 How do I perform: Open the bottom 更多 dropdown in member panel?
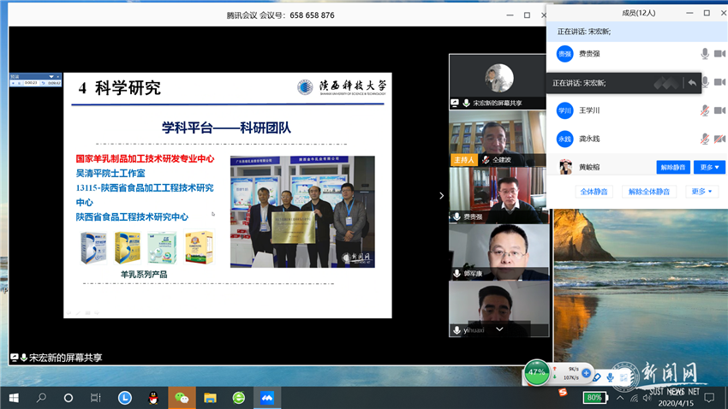[x=703, y=192]
